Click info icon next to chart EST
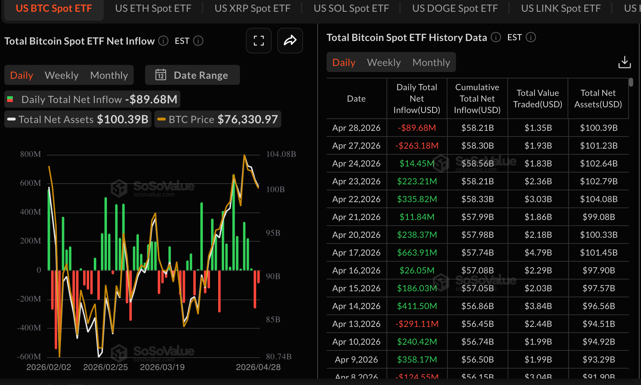The width and height of the screenshot is (641, 385). coord(198,41)
